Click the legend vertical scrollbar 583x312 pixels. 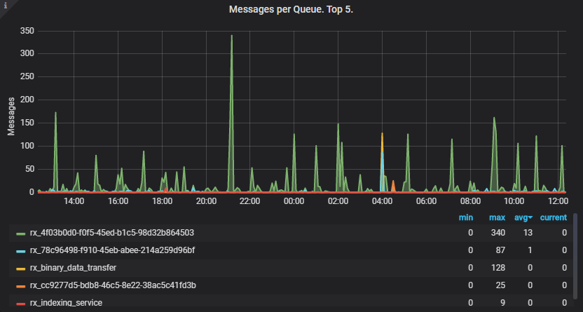[576, 259]
